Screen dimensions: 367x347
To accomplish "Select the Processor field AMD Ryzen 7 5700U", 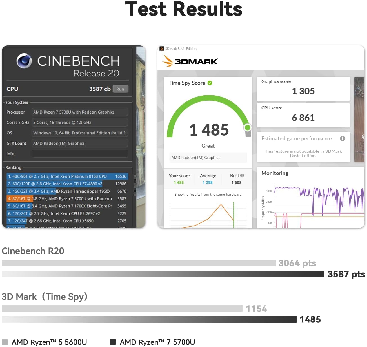I will (80, 112).
